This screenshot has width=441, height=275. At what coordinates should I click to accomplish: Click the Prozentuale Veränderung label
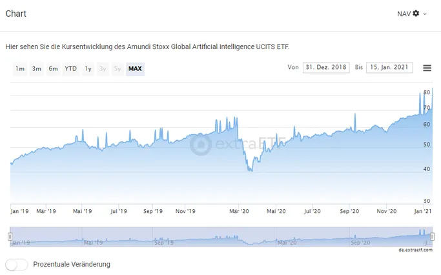(72, 264)
